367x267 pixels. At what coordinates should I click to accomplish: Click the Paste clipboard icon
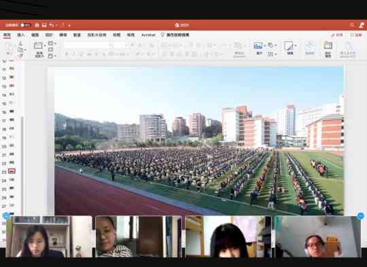pos(10,47)
